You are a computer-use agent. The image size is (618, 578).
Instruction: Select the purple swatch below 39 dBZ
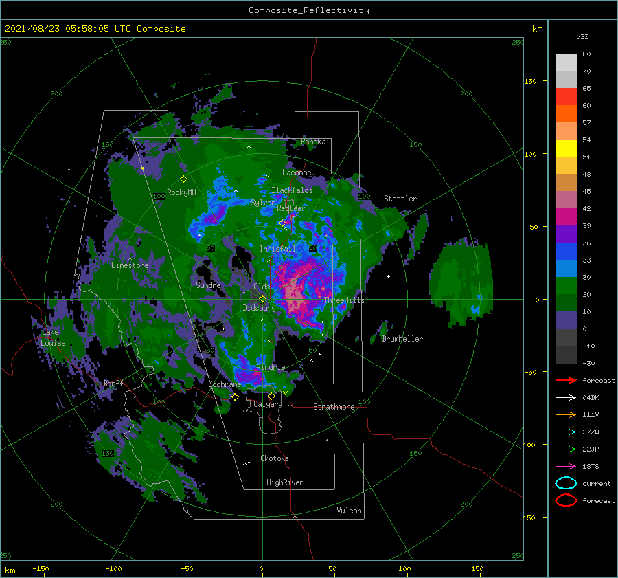566,234
